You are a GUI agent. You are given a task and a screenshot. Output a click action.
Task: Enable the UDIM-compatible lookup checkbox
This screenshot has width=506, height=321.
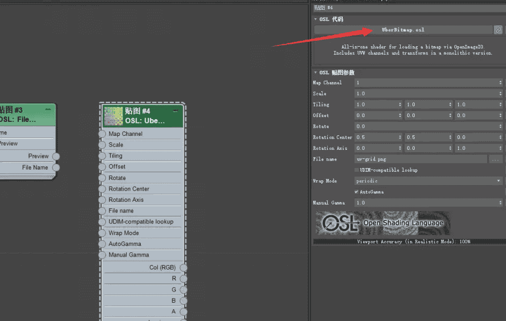(x=357, y=170)
